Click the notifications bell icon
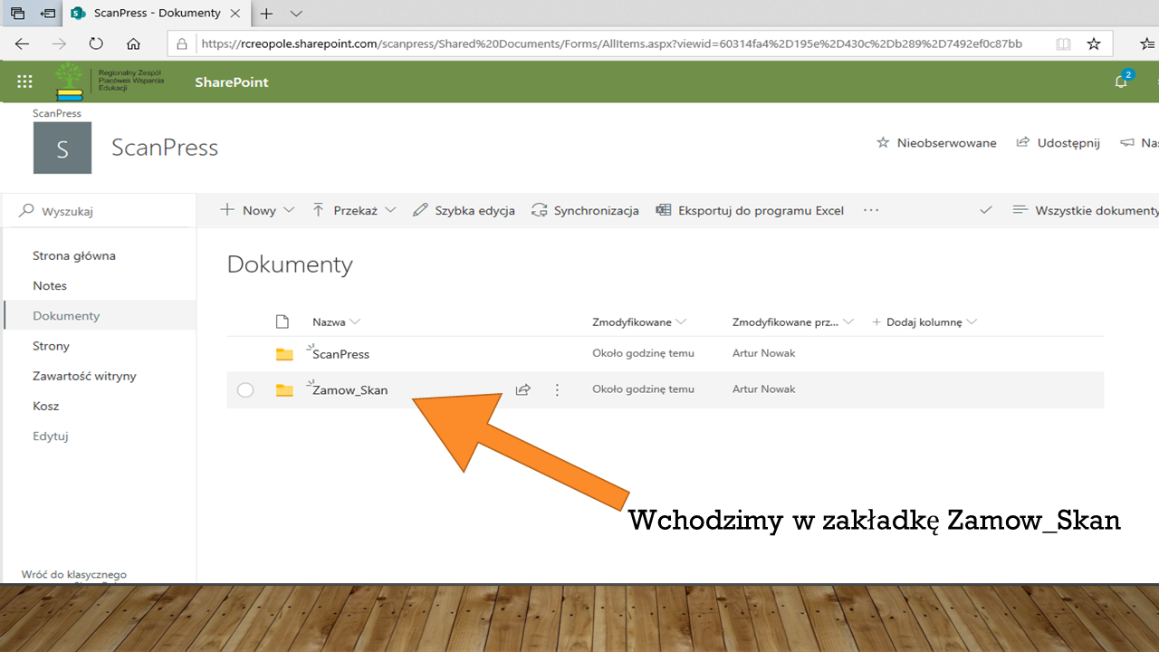 (1121, 81)
